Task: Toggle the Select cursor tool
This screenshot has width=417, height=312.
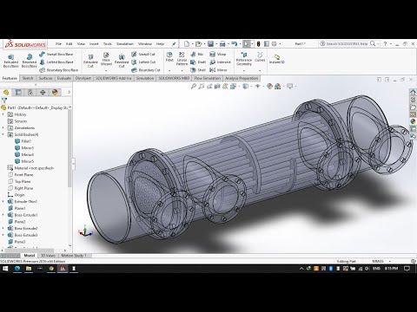Action: tap(246, 44)
